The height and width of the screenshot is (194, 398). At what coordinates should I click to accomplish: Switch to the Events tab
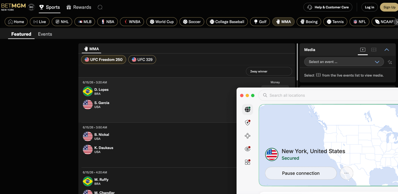click(45, 34)
